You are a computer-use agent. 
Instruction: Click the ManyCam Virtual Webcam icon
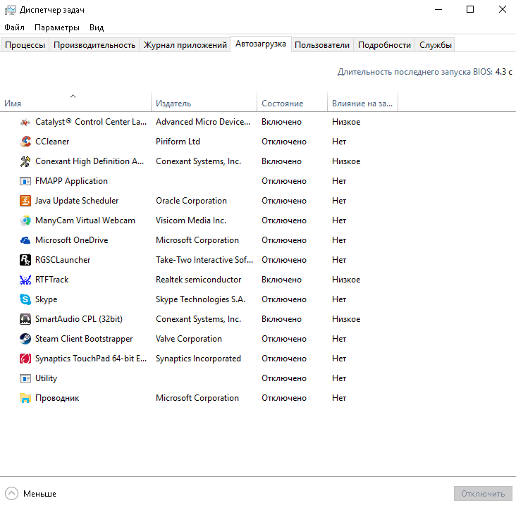coord(25,220)
